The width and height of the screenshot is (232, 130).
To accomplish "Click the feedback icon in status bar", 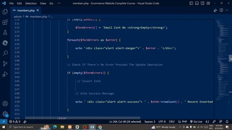I will pyautogui.click(x=220, y=122).
